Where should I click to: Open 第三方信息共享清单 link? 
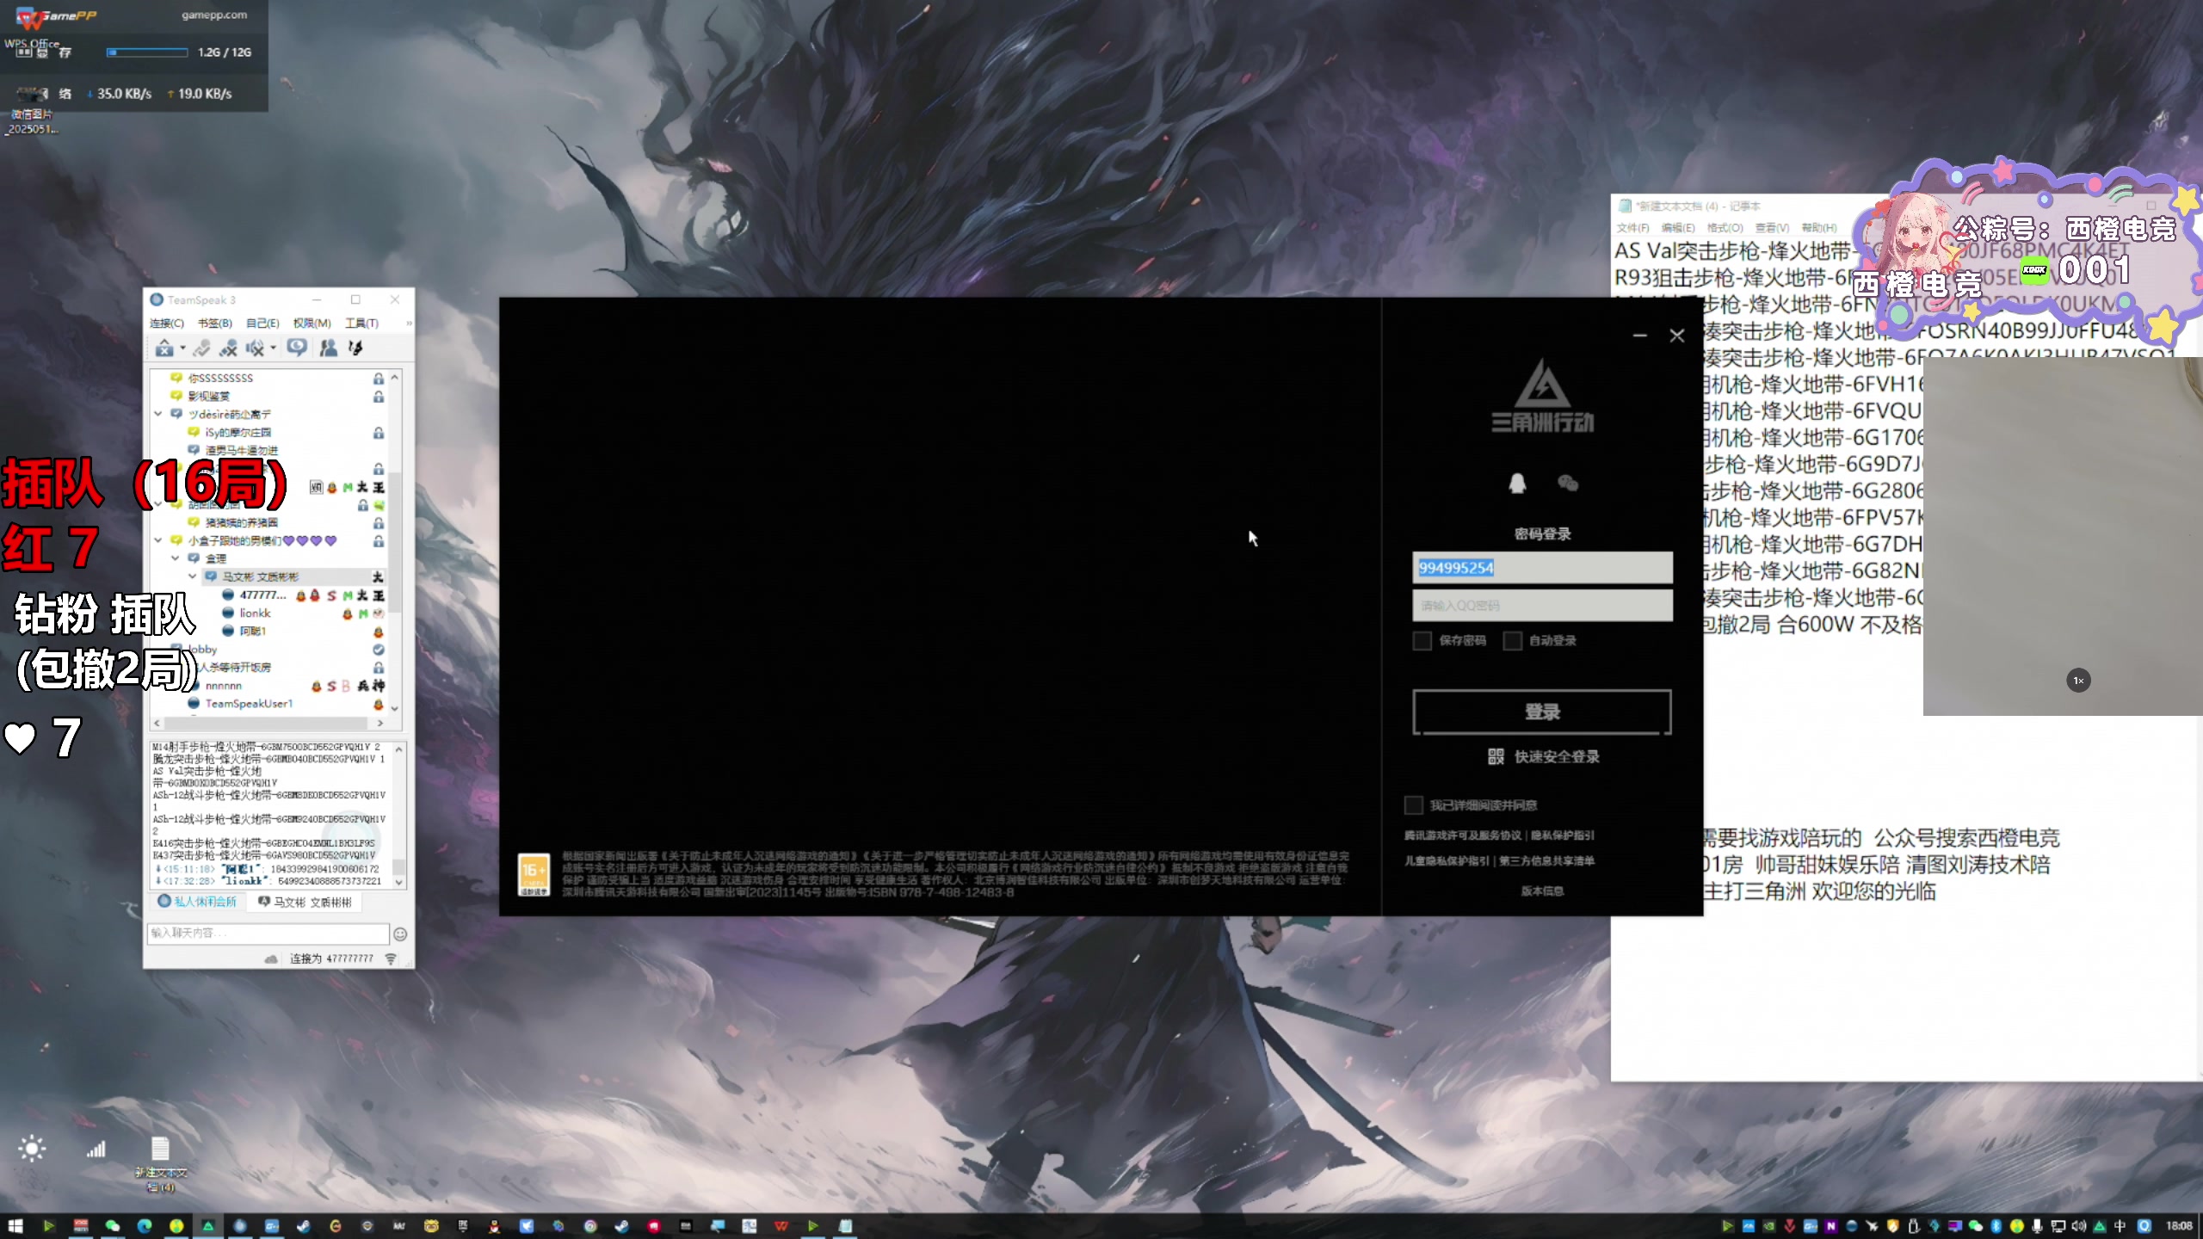coord(1546,861)
